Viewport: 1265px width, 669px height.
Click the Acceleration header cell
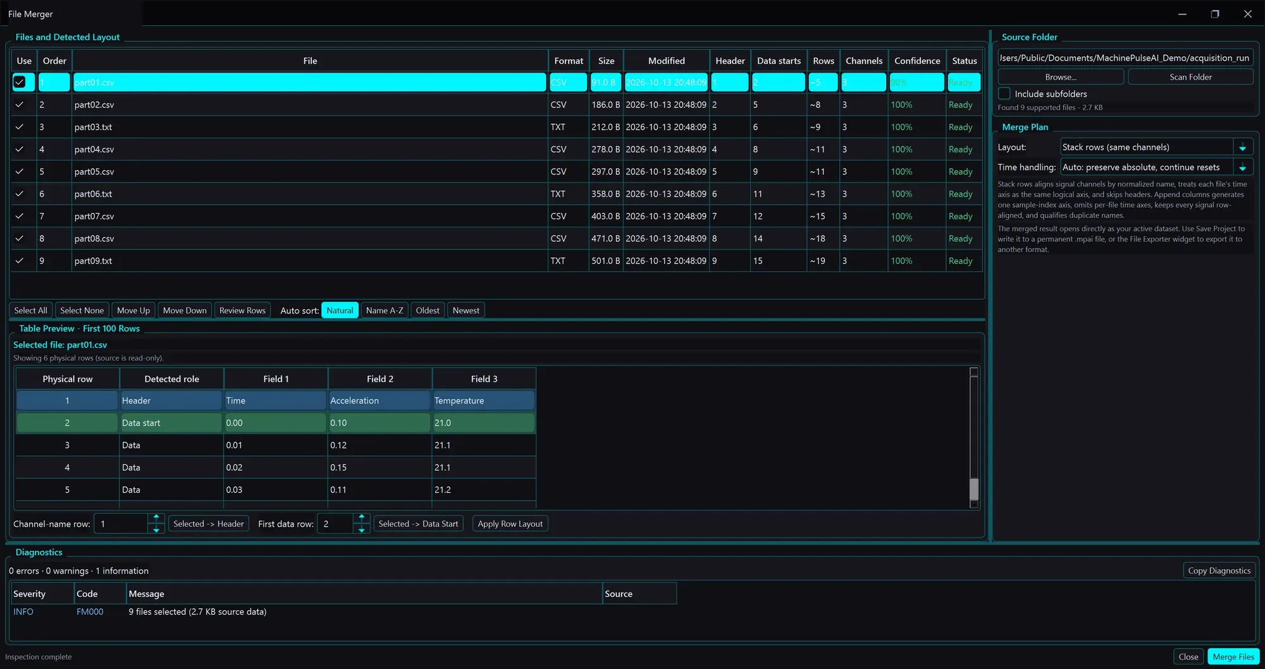[379, 401]
